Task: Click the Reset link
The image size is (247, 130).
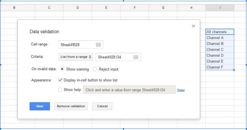Action: click(x=181, y=90)
